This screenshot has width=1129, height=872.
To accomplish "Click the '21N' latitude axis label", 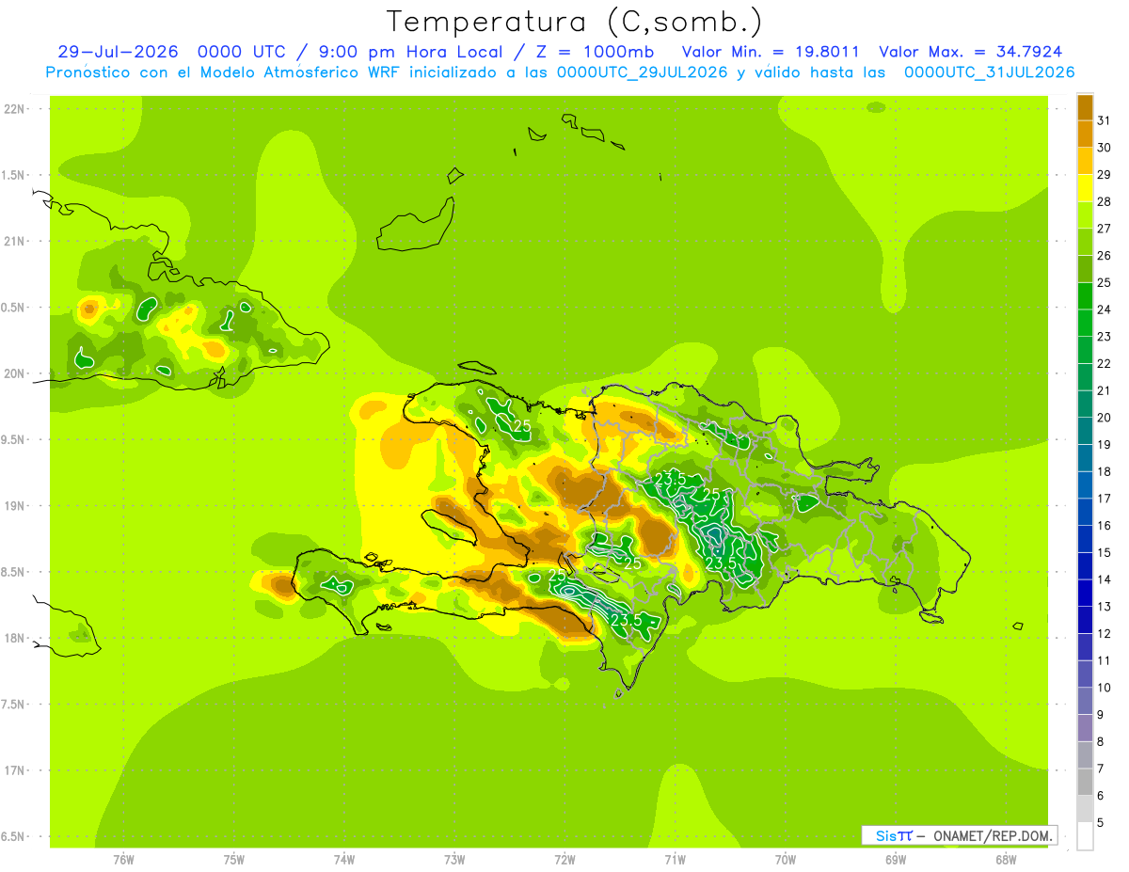I will [15, 241].
